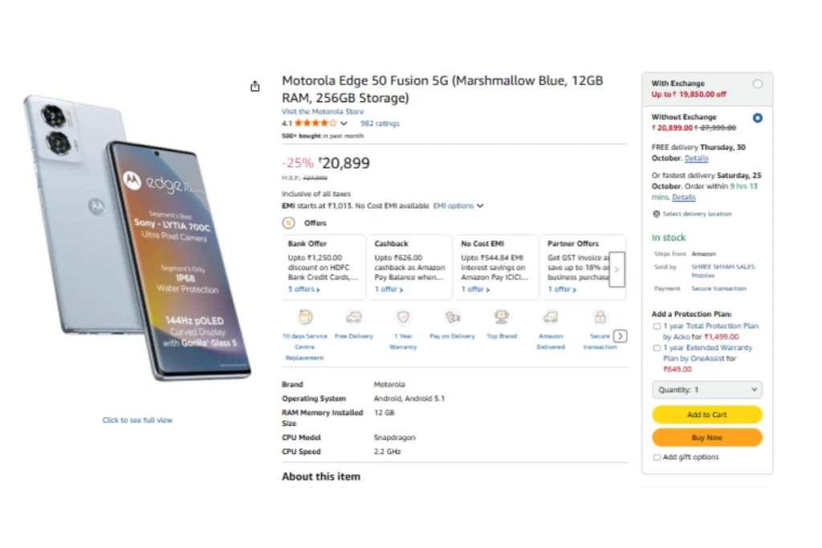Click the Pay on Delivery icon

(x=453, y=318)
